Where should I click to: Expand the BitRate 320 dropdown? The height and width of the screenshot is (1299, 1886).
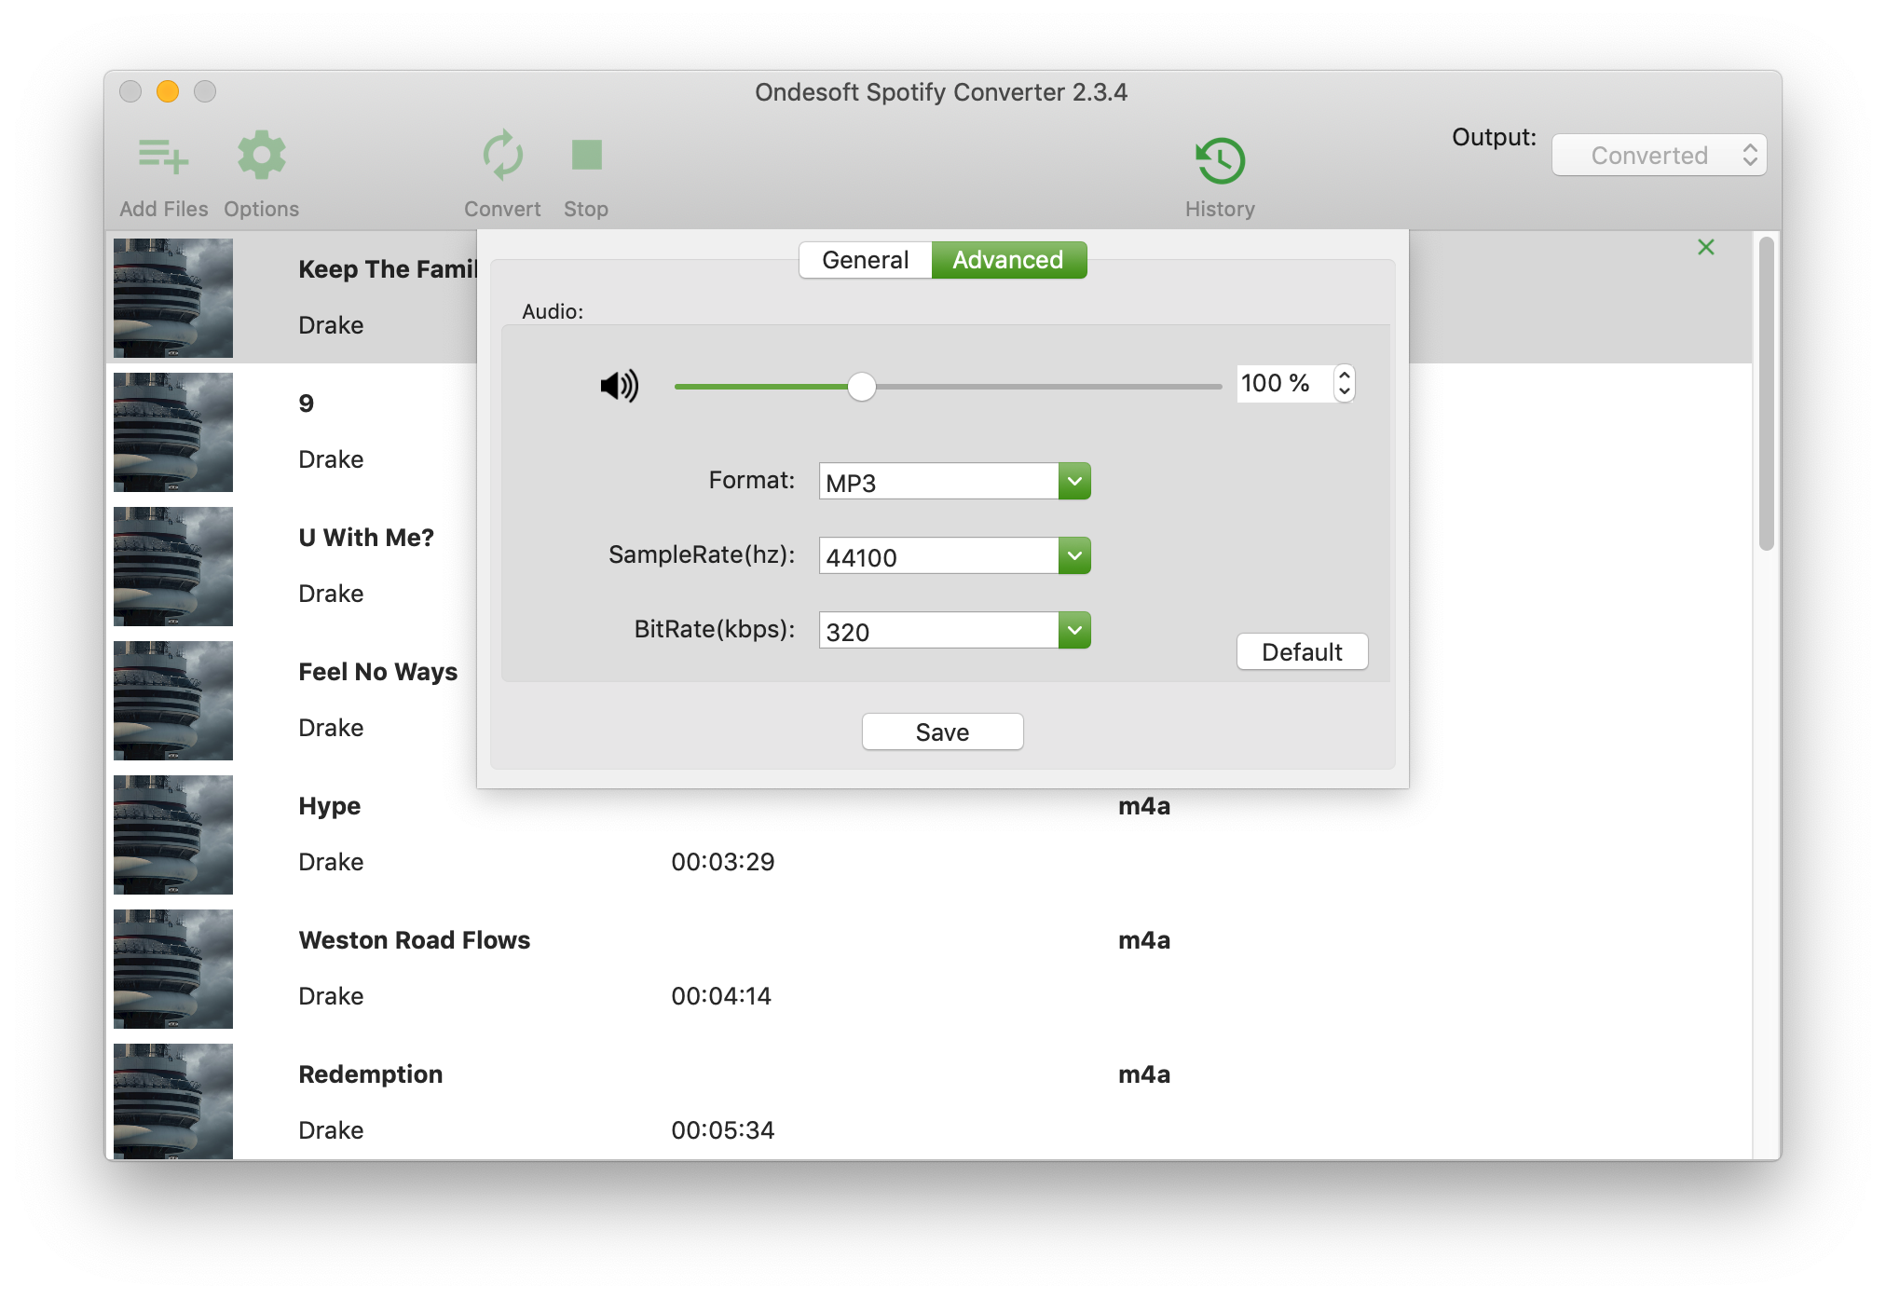click(x=1074, y=631)
